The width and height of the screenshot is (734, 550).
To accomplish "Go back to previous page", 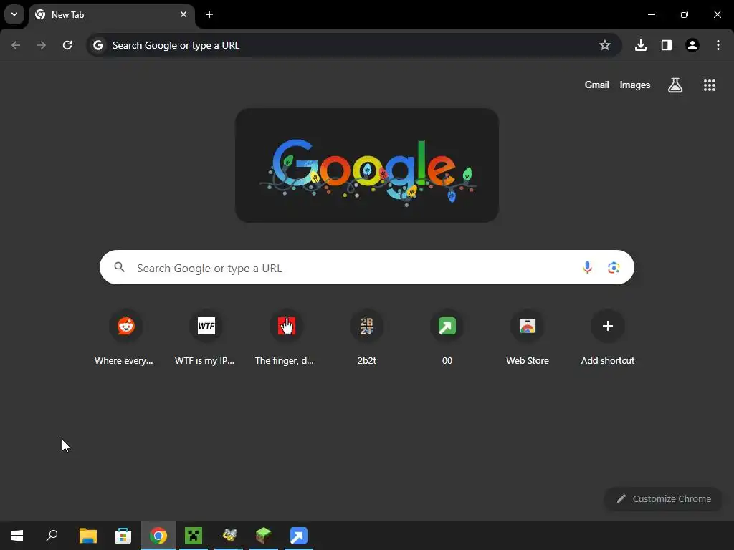I will tap(16, 45).
